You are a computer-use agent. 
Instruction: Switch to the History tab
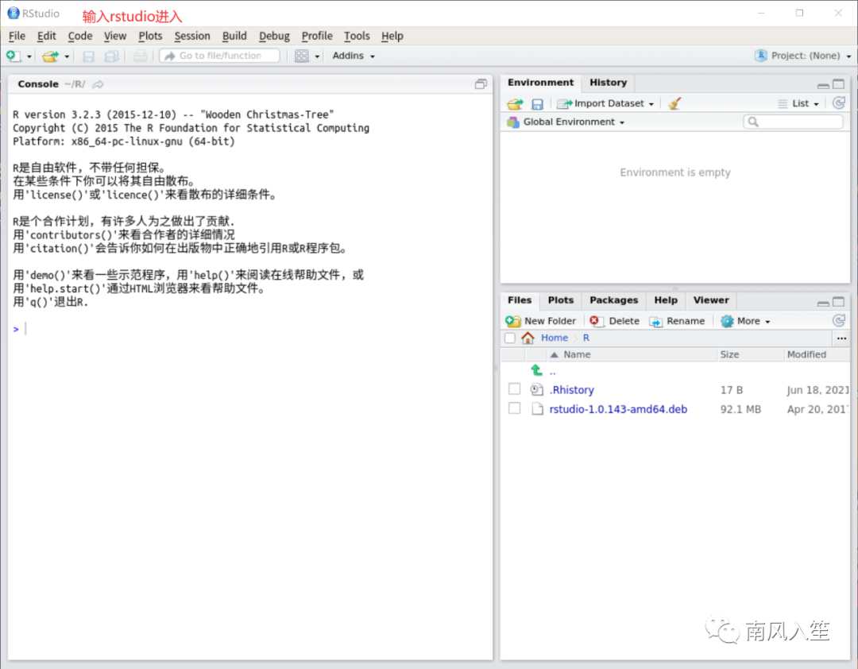[x=608, y=83]
